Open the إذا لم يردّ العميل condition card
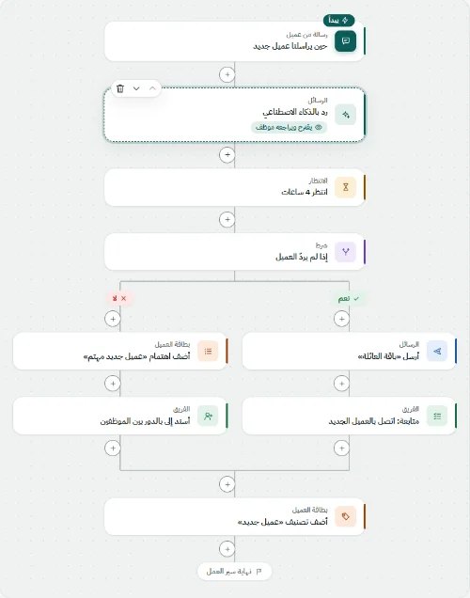Screen dimensions: 470x598 tap(234, 252)
